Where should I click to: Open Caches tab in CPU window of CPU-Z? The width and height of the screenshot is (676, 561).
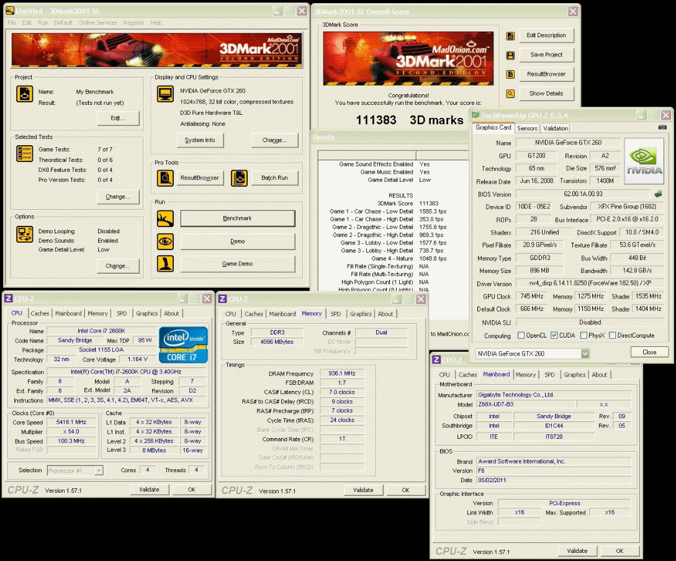tap(40, 313)
